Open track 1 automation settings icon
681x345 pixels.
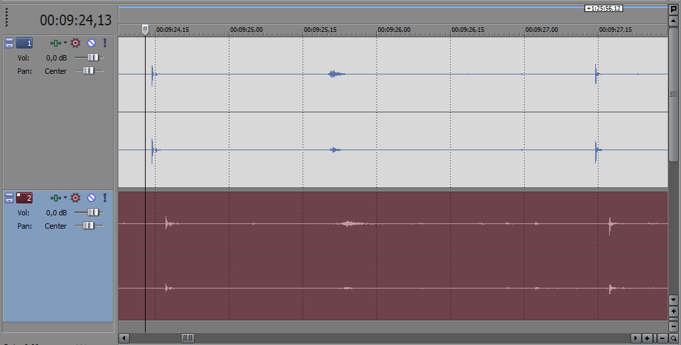click(56, 43)
